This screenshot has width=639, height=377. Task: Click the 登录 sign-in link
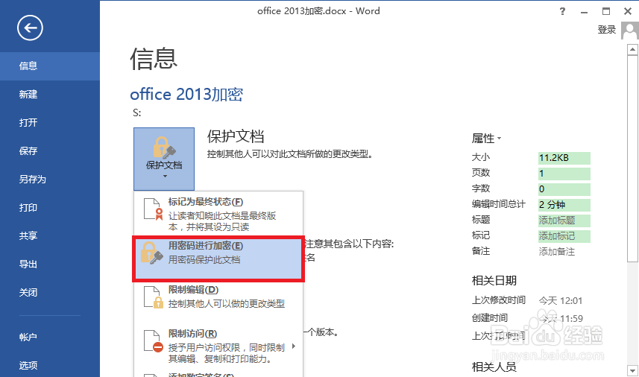[606, 30]
